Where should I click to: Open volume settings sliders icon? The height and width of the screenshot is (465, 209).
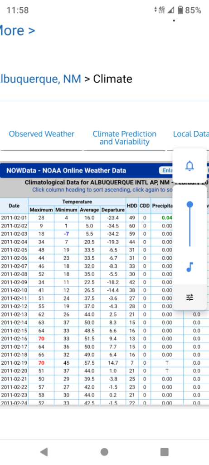click(x=190, y=297)
